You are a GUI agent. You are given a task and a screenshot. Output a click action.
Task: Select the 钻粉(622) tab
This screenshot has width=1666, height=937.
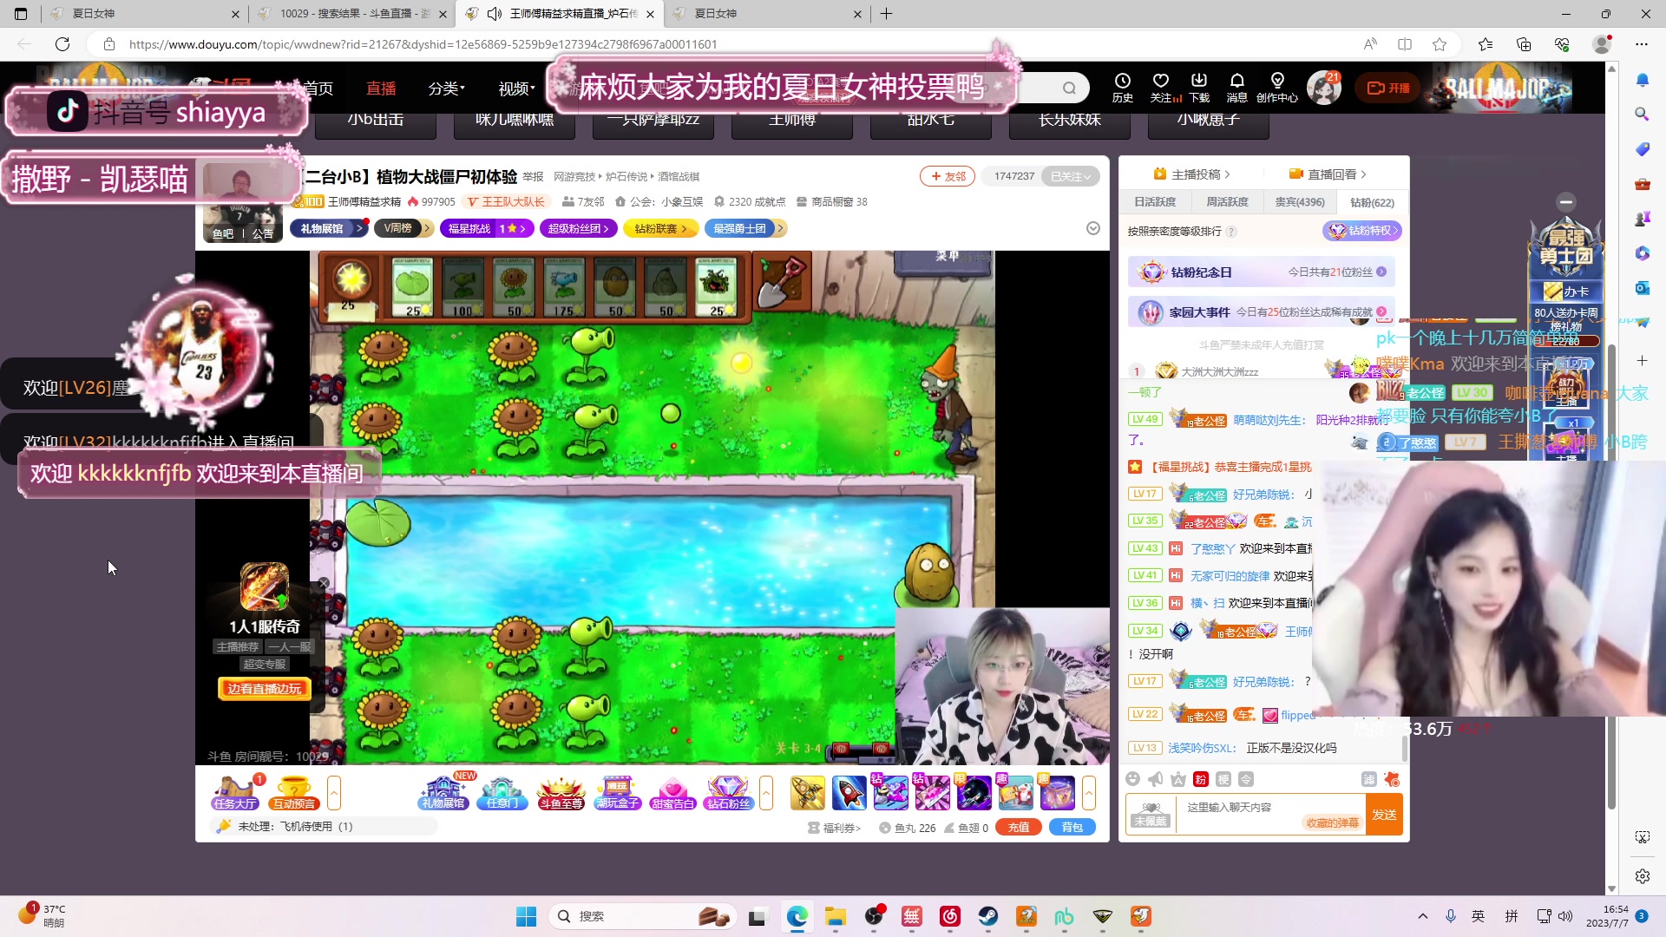(1372, 202)
